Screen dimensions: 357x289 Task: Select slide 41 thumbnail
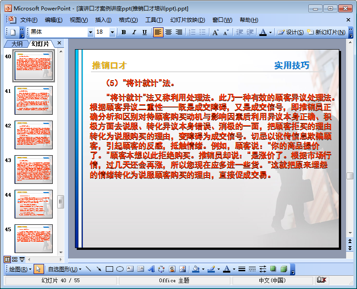(x=34, y=101)
